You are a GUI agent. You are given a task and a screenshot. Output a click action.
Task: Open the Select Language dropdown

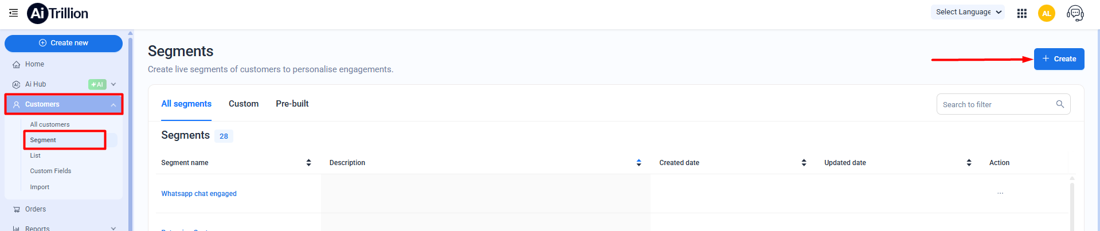pos(968,12)
